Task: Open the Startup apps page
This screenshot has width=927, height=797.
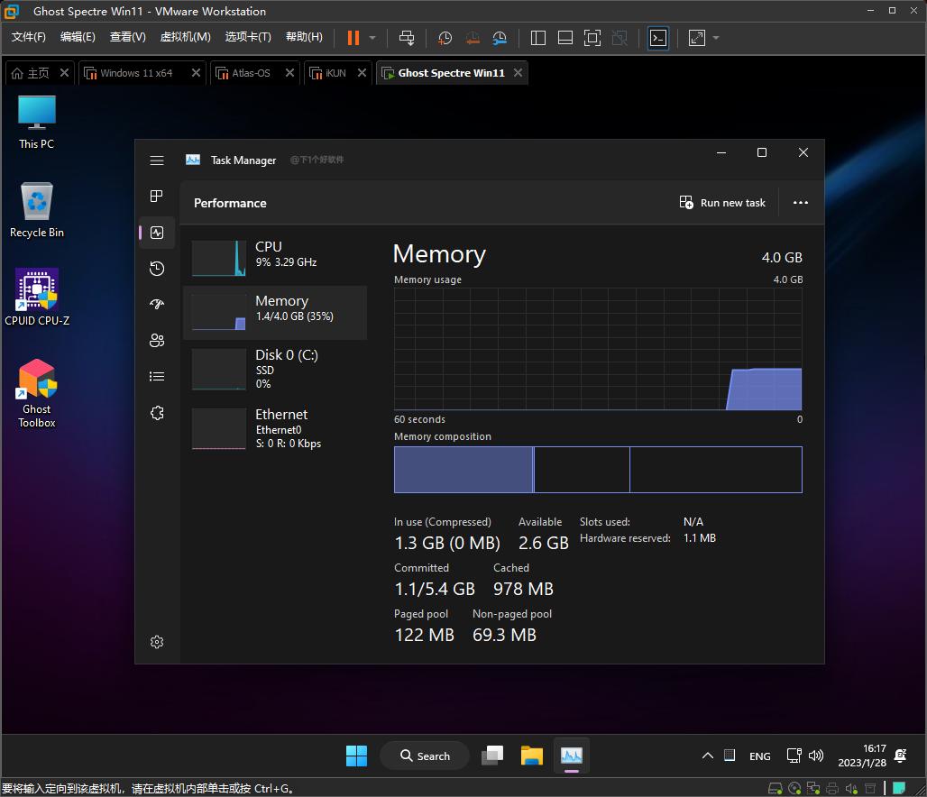Action: [x=157, y=305]
